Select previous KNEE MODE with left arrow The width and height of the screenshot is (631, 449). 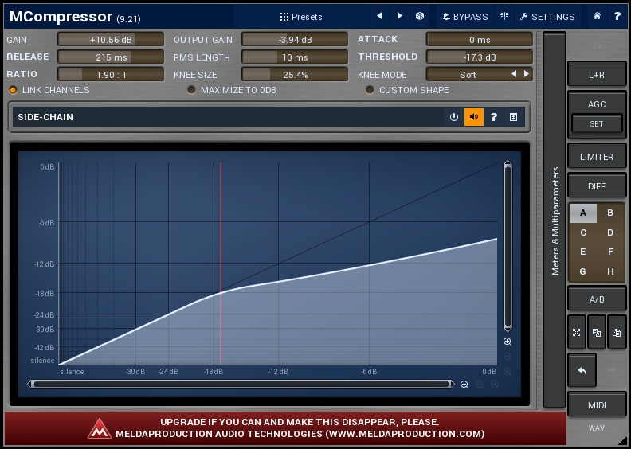coord(514,74)
